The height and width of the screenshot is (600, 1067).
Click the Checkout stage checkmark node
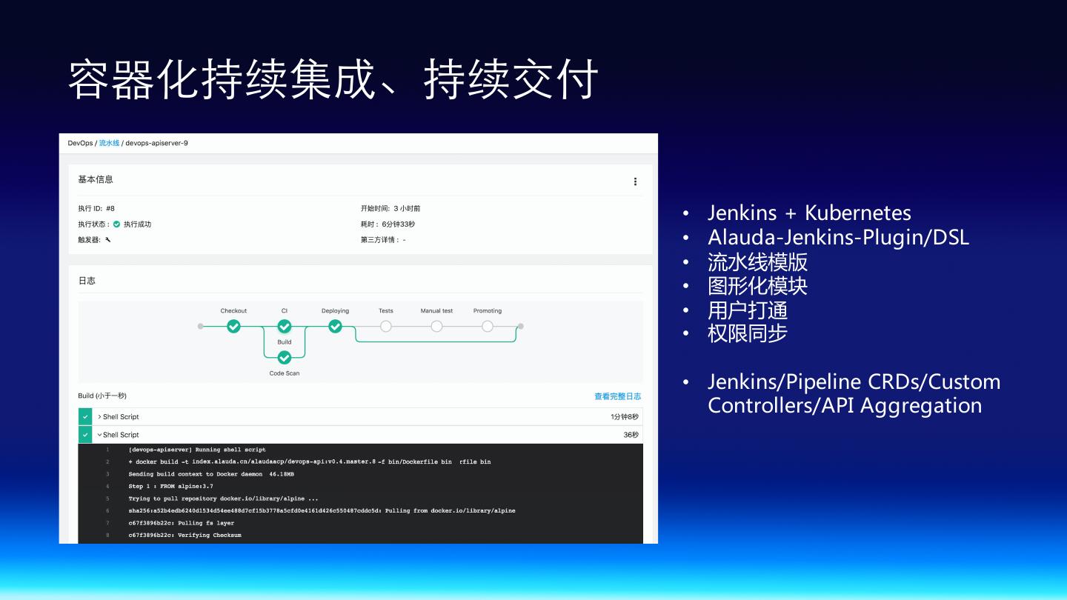click(233, 326)
